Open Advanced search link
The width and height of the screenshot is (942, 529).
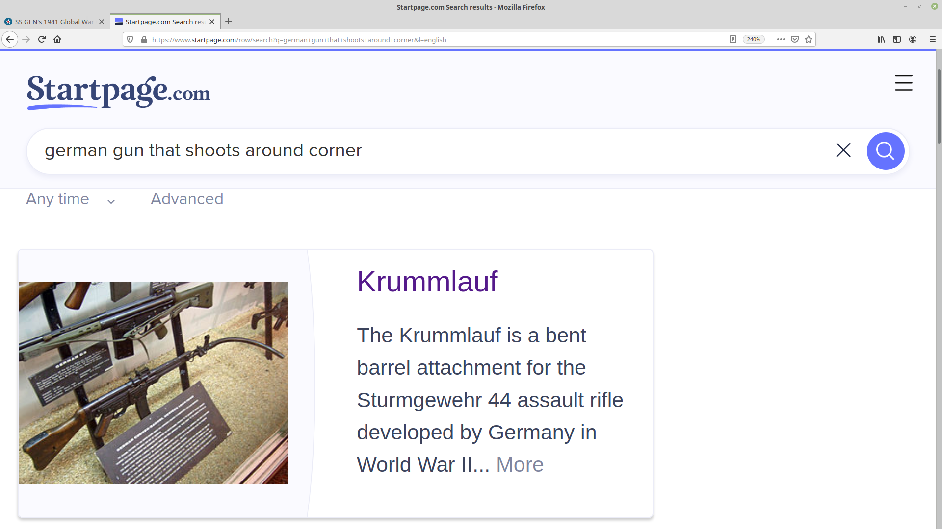tap(187, 199)
